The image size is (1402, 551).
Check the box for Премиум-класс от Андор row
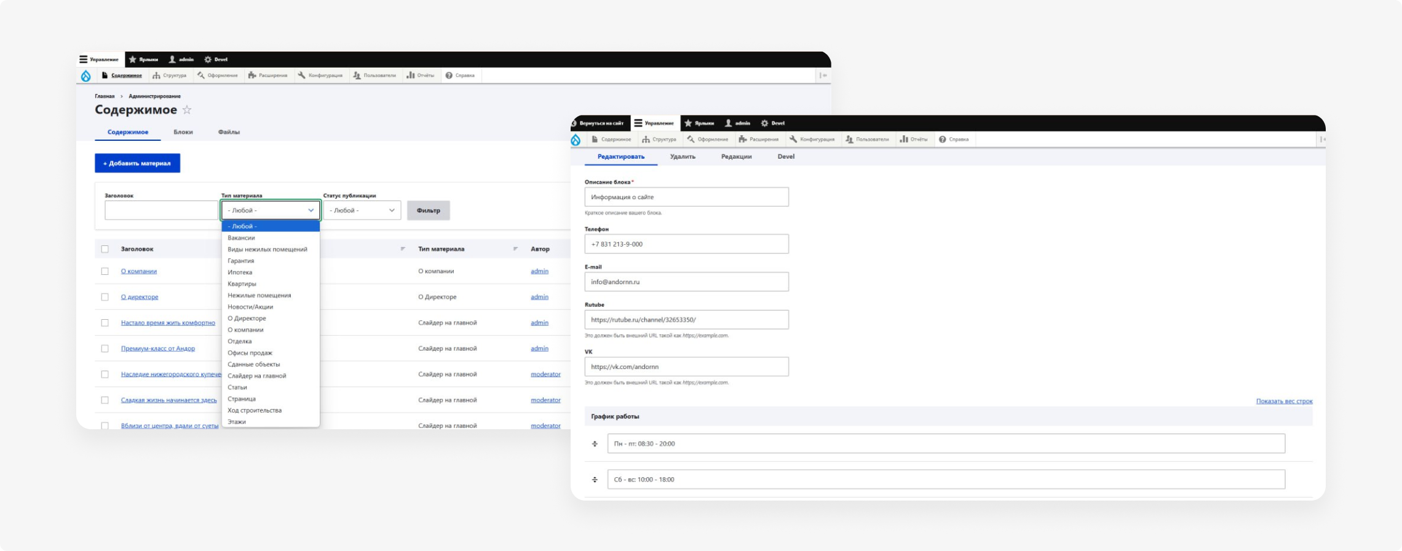point(105,349)
